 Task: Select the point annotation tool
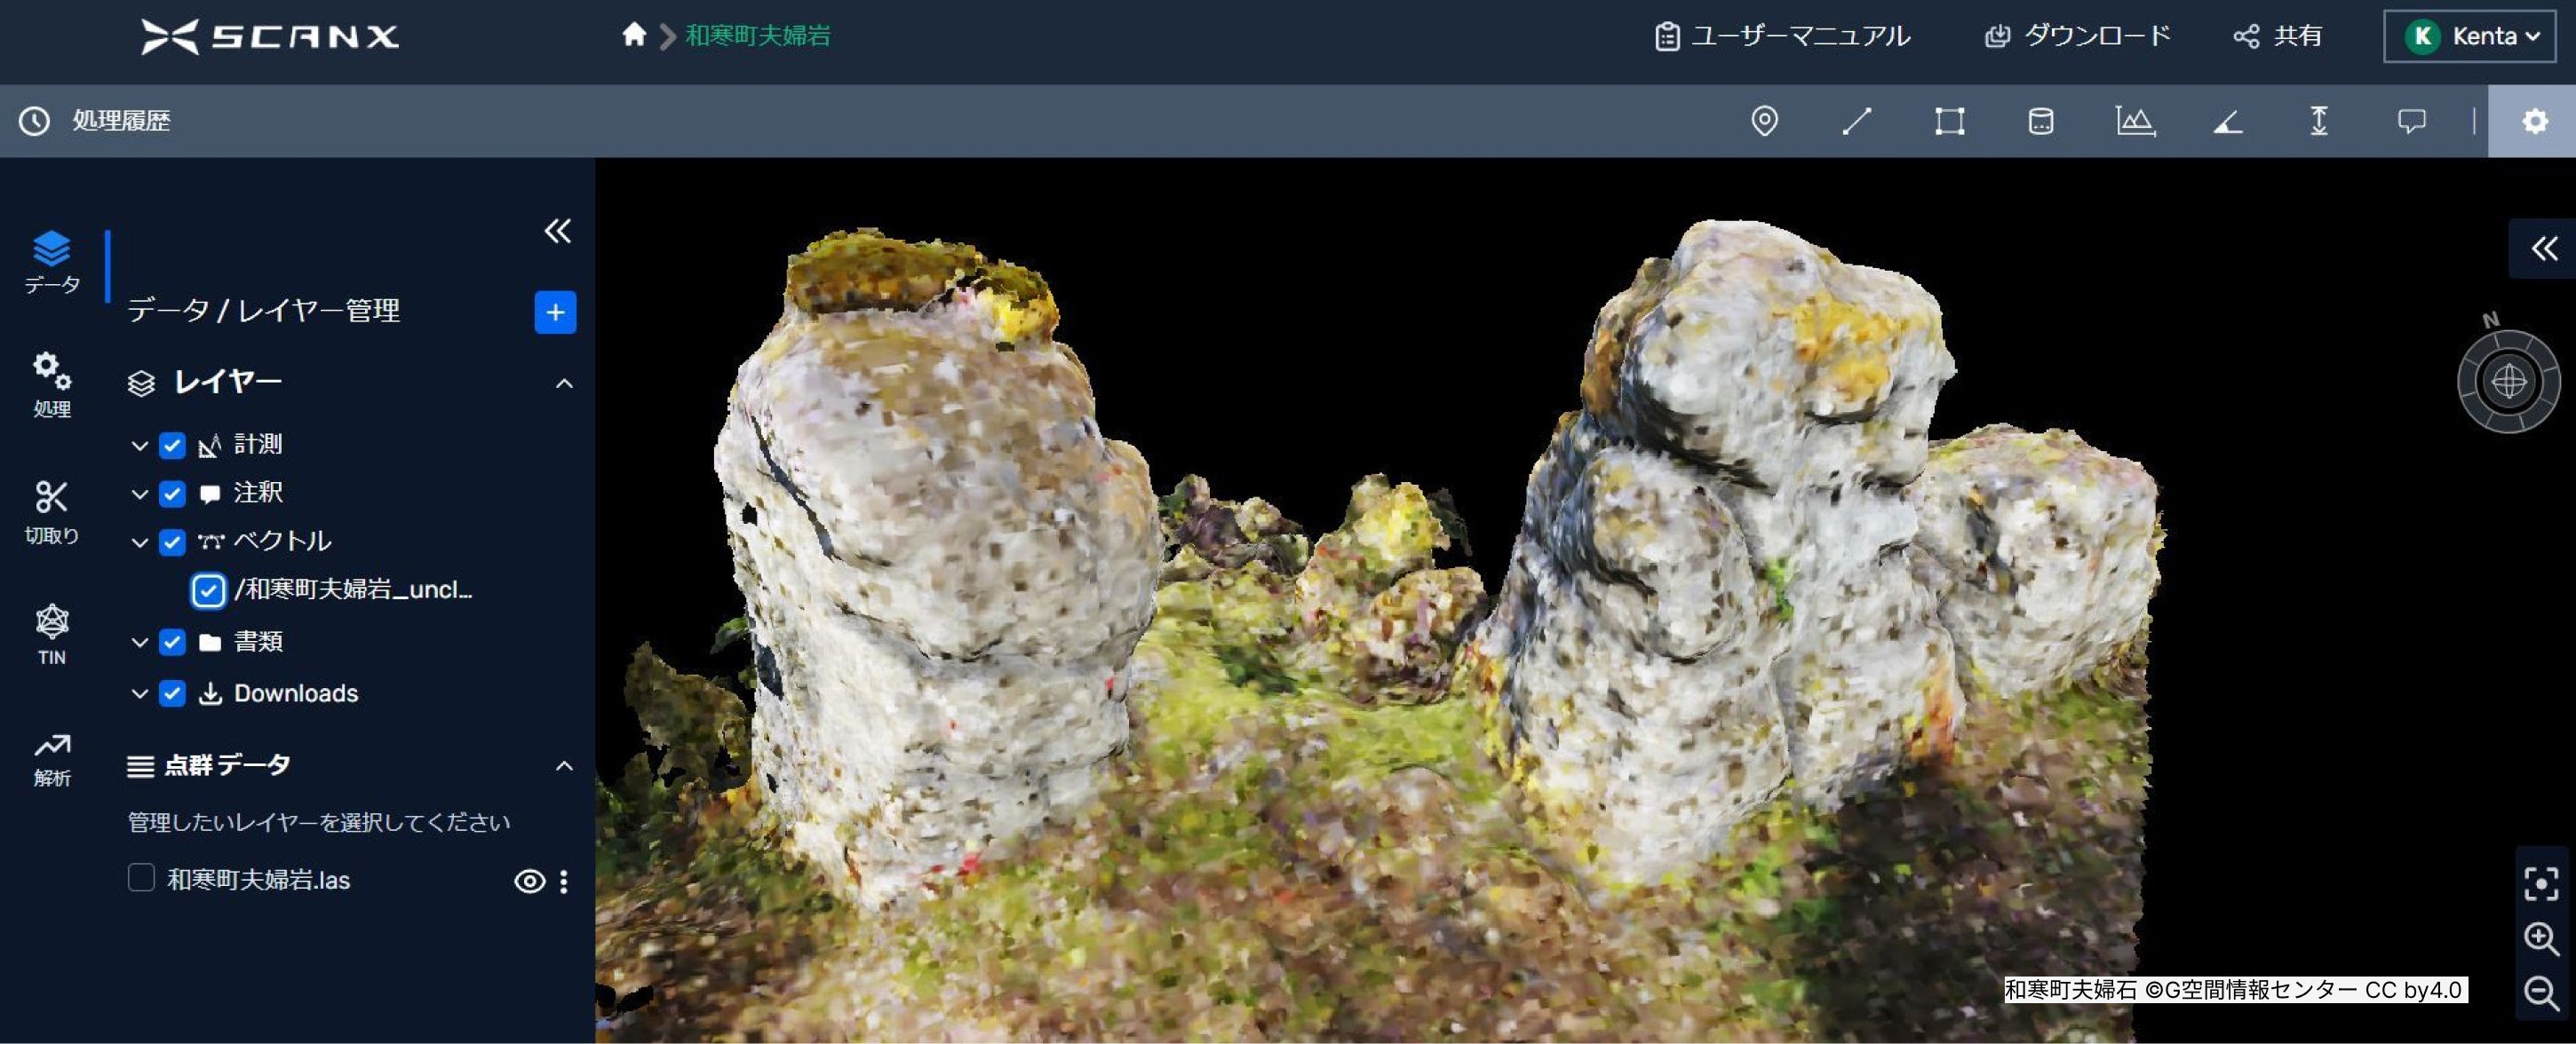click(x=1765, y=121)
